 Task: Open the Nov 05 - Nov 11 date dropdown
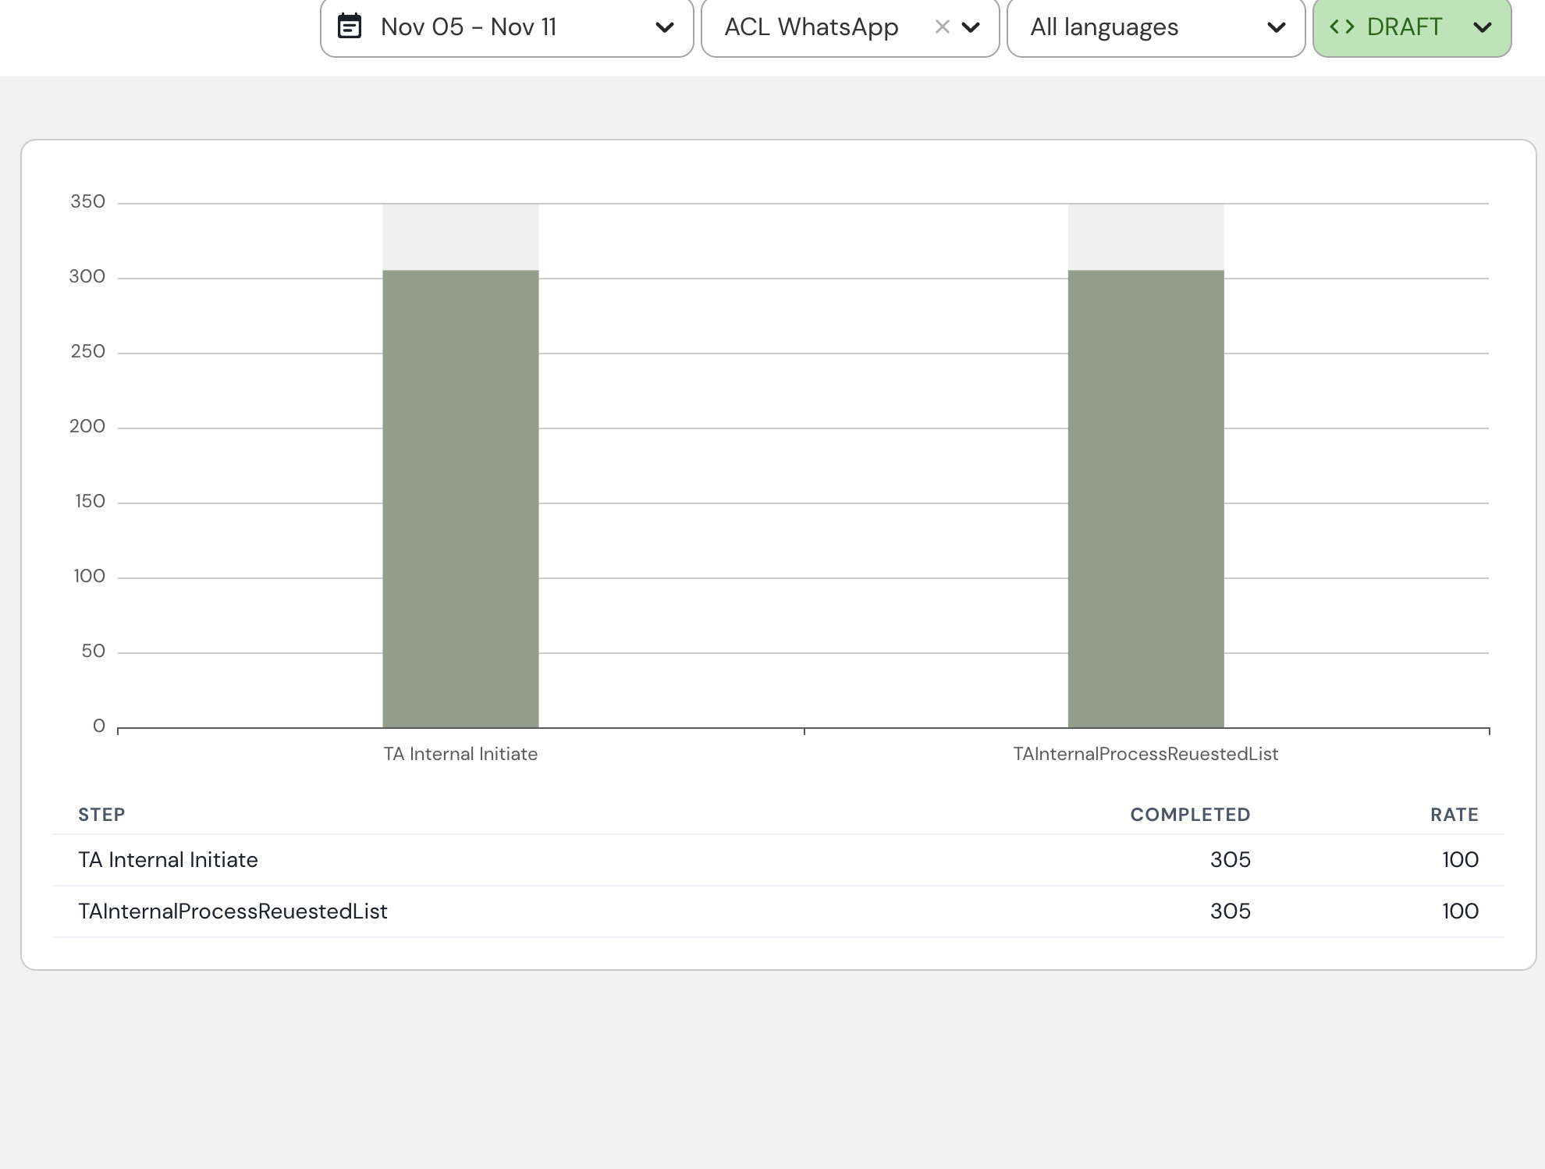507,27
